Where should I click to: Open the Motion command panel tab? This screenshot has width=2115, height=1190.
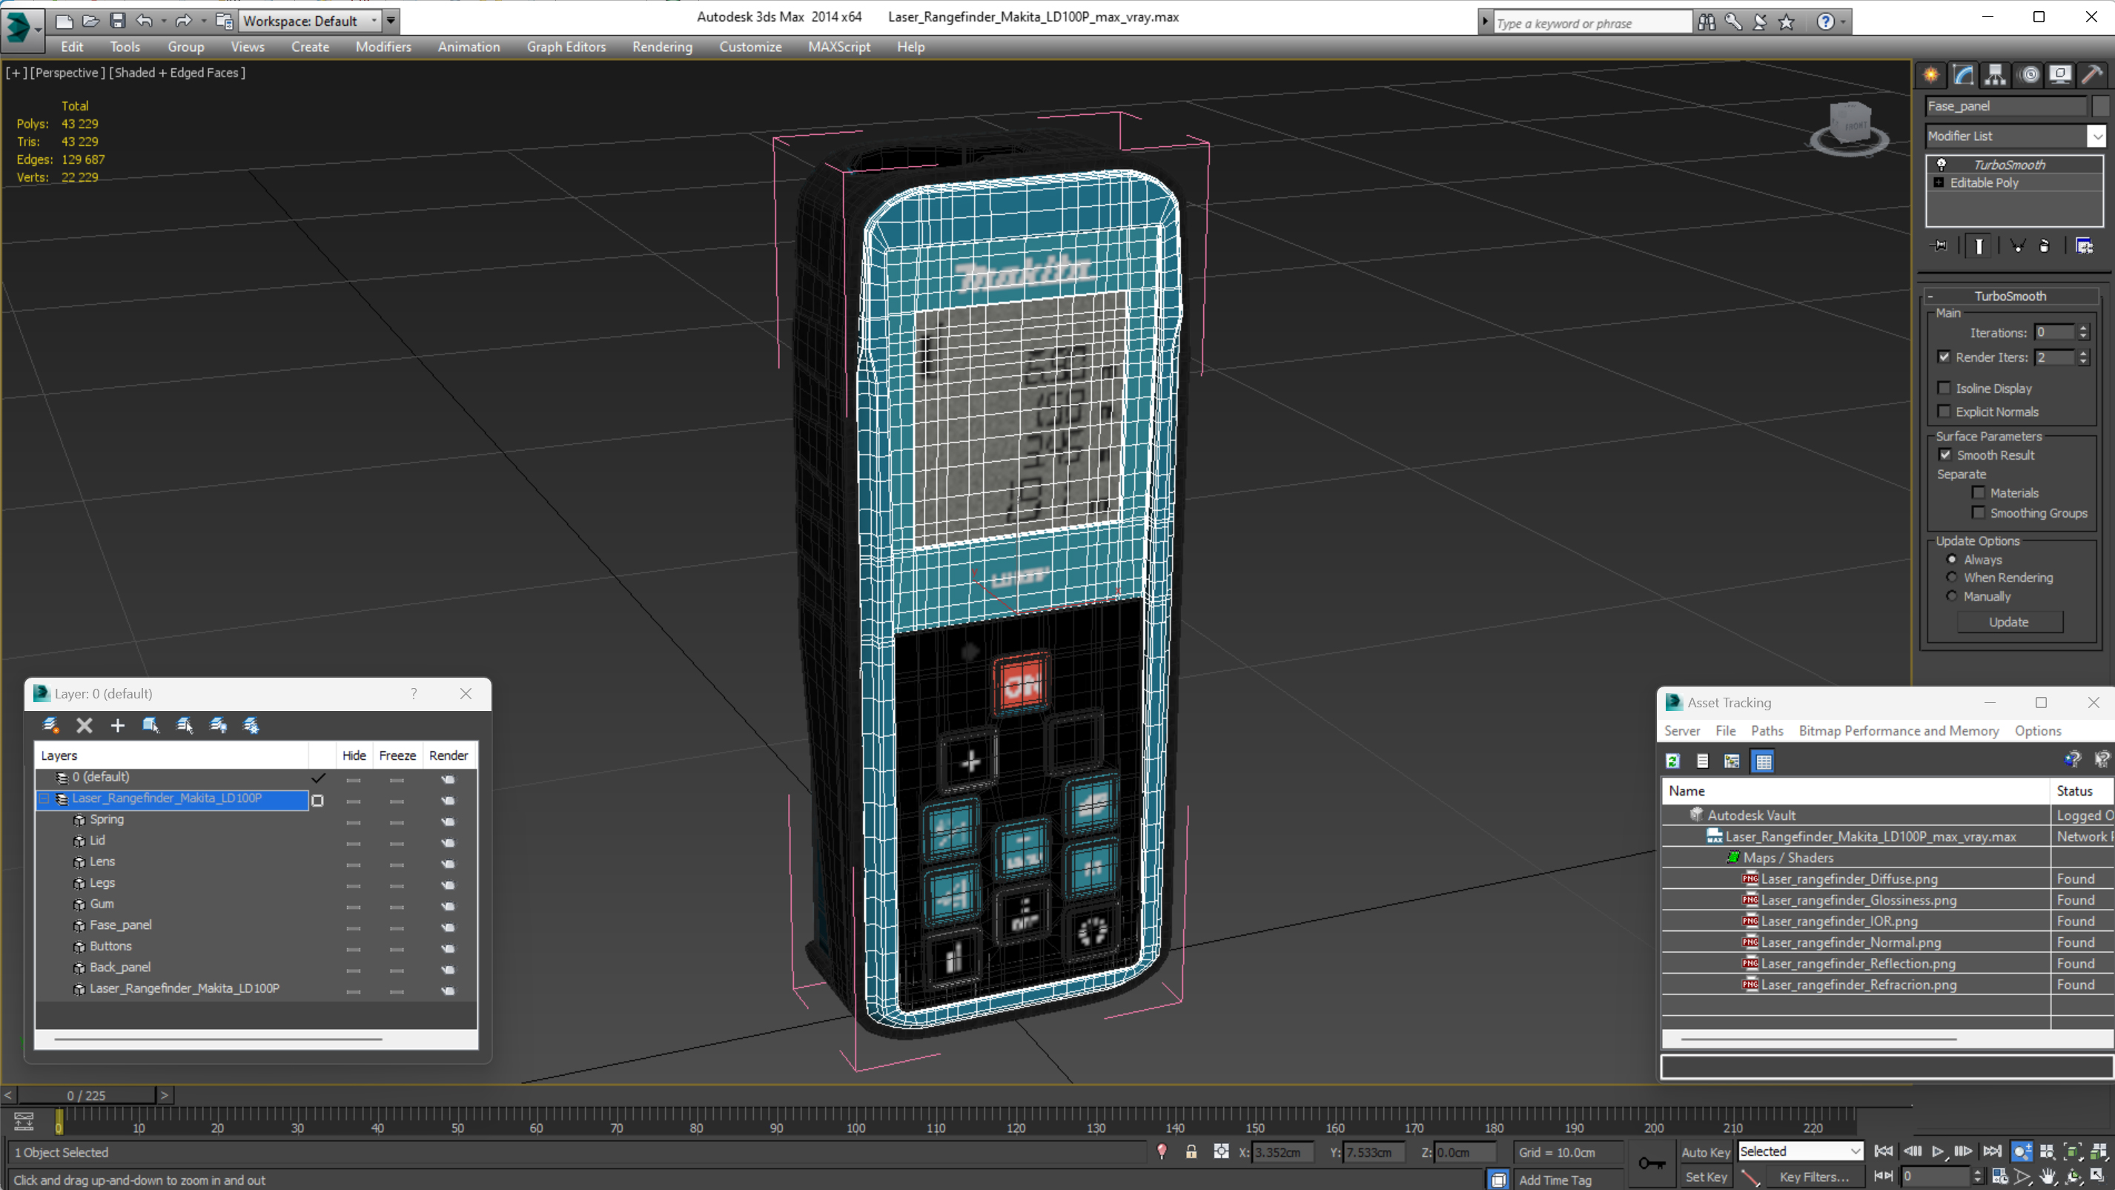2030,75
